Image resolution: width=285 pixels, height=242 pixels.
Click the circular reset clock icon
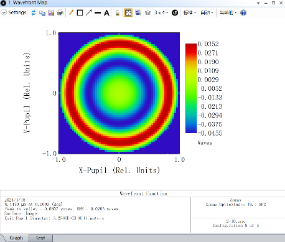tap(175, 13)
